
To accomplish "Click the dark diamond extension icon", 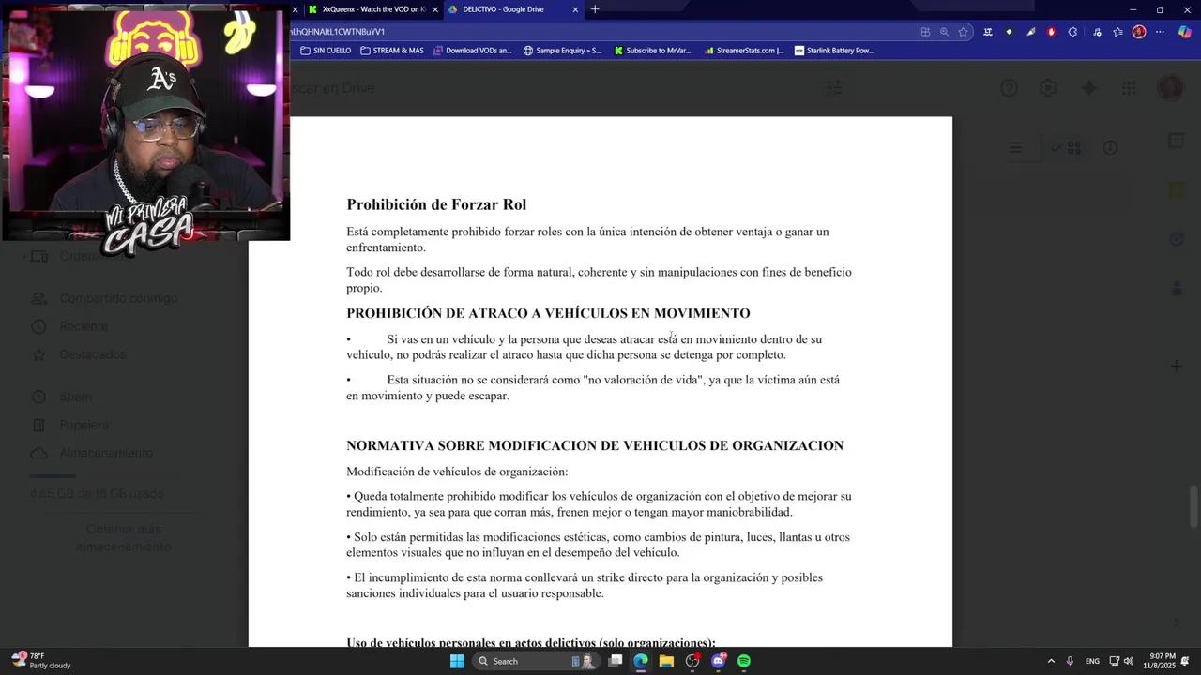I will tap(1009, 32).
